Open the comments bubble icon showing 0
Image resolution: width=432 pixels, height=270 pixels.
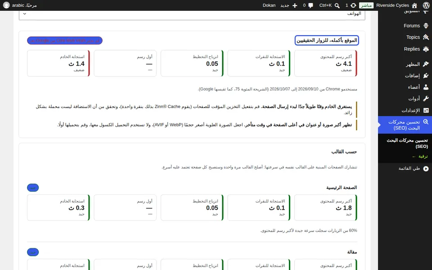(x=311, y=5)
